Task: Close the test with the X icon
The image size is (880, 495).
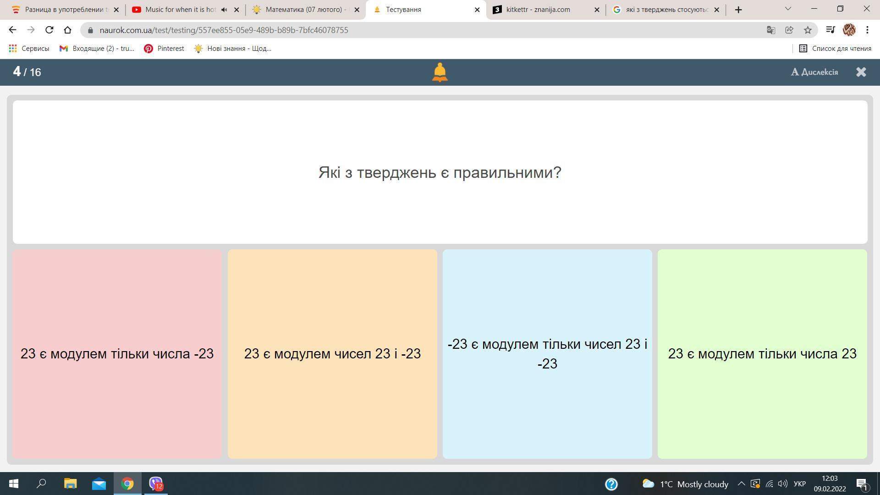Action: tap(861, 72)
